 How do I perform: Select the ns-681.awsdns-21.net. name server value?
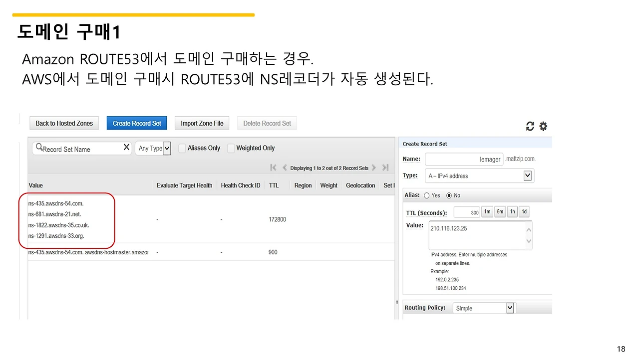tap(54, 214)
